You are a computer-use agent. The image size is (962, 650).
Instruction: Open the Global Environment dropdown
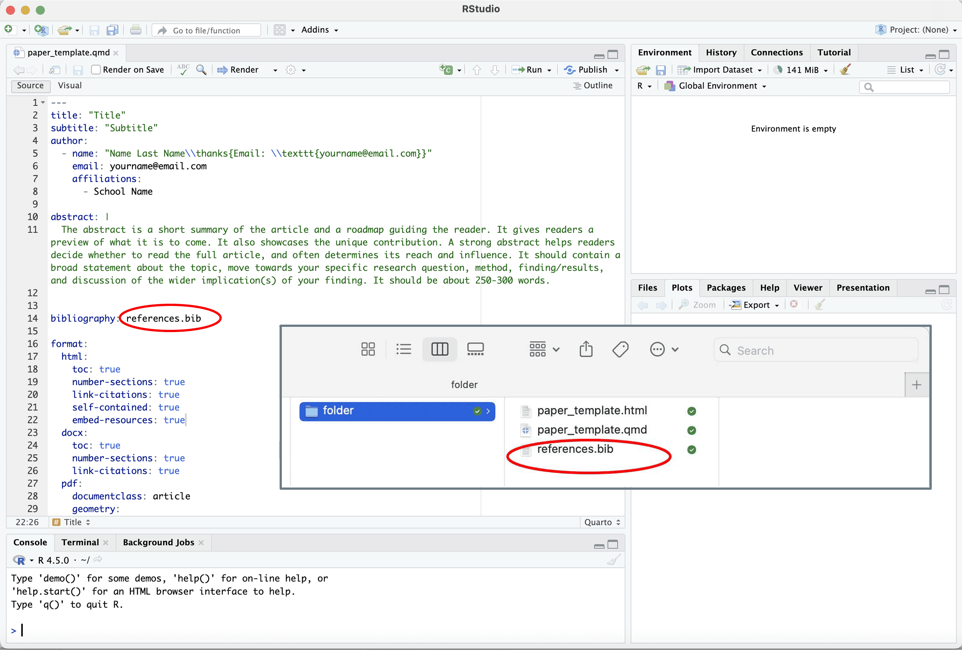pos(717,86)
